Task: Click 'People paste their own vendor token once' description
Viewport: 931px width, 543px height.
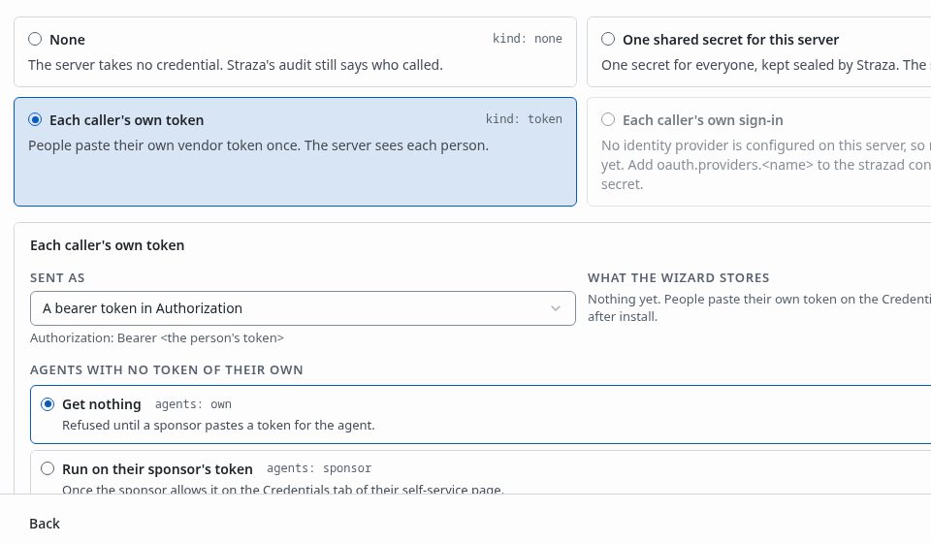Action: [x=258, y=145]
